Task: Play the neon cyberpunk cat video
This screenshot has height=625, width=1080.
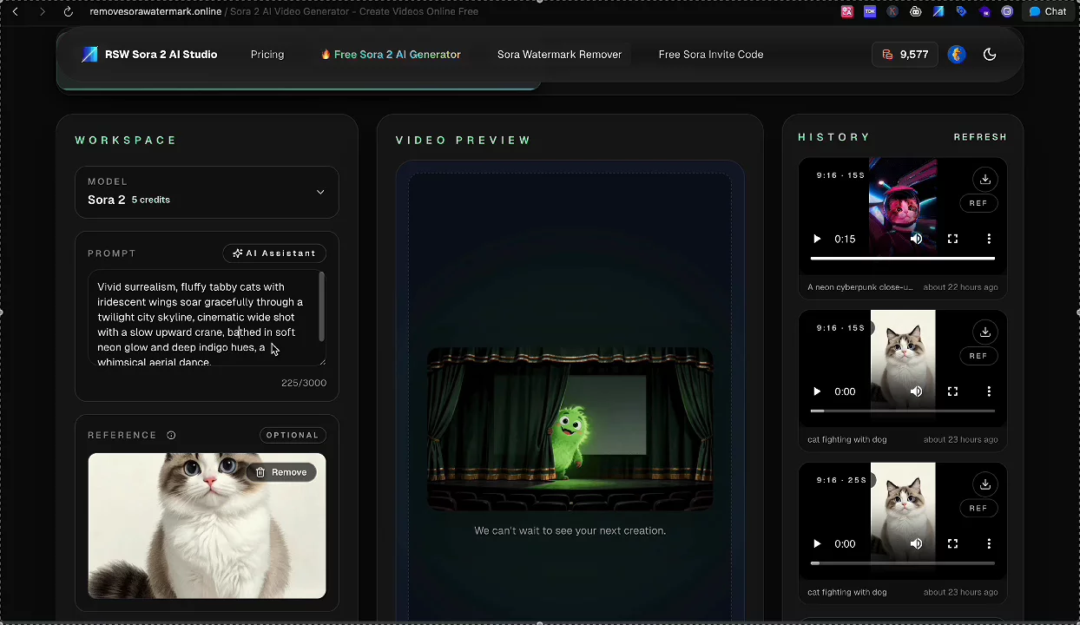Action: pyautogui.click(x=817, y=239)
